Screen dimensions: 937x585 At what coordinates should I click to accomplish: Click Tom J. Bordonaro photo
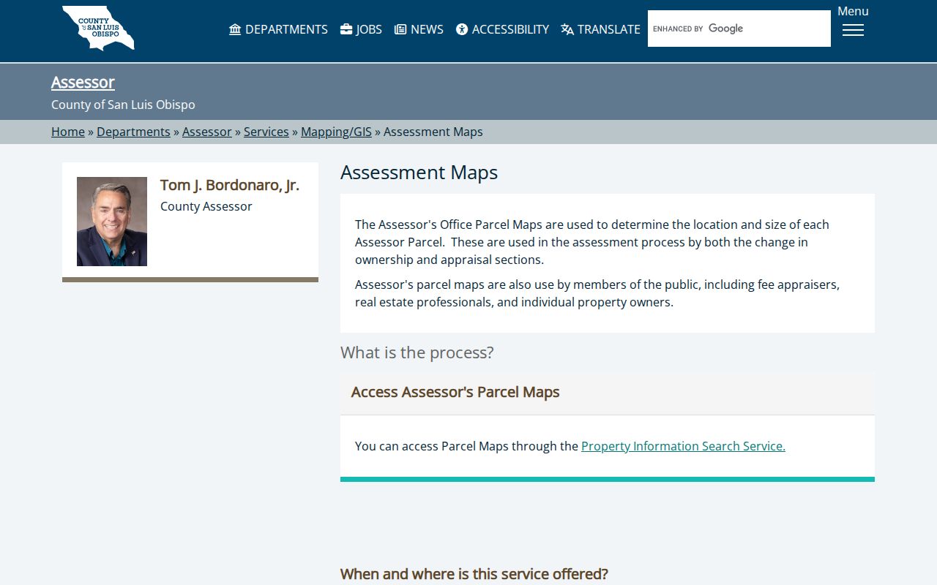point(112,222)
